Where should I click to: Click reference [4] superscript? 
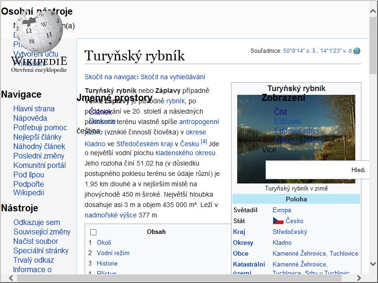coord(204,141)
